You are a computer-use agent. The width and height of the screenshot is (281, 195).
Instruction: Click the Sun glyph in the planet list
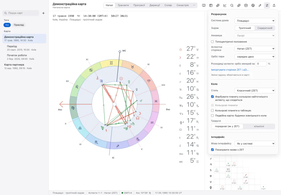coord(181,50)
